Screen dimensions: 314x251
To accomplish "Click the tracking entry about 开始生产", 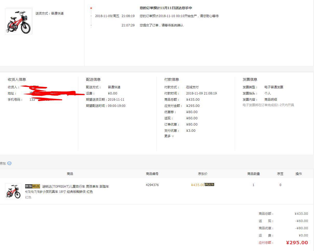I will (x=179, y=16).
